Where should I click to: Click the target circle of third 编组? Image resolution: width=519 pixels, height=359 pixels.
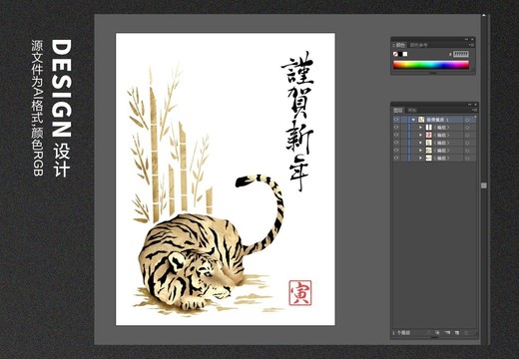[467, 143]
